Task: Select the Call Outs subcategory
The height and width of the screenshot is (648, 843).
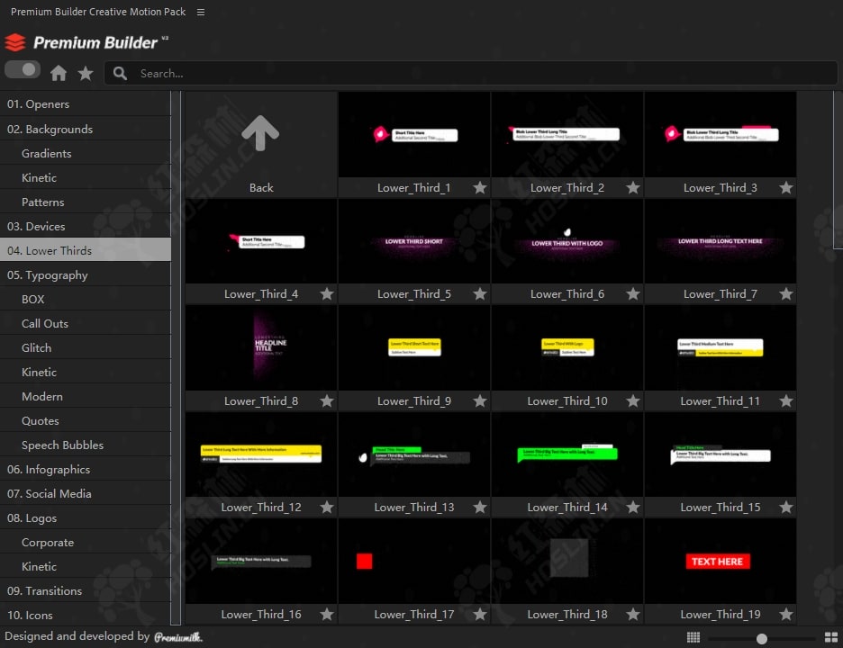Action: tap(86, 323)
